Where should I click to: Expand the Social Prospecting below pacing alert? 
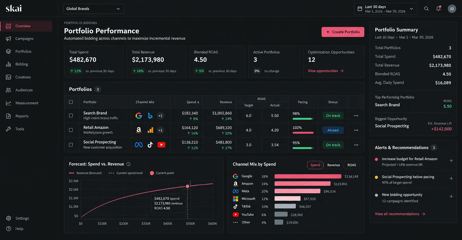(x=451, y=179)
